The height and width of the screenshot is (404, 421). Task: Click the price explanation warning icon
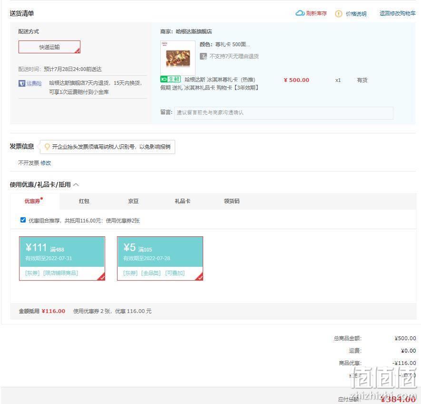339,14
